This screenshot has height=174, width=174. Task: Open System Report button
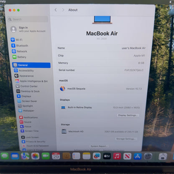pyautogui.click(x=99, y=146)
